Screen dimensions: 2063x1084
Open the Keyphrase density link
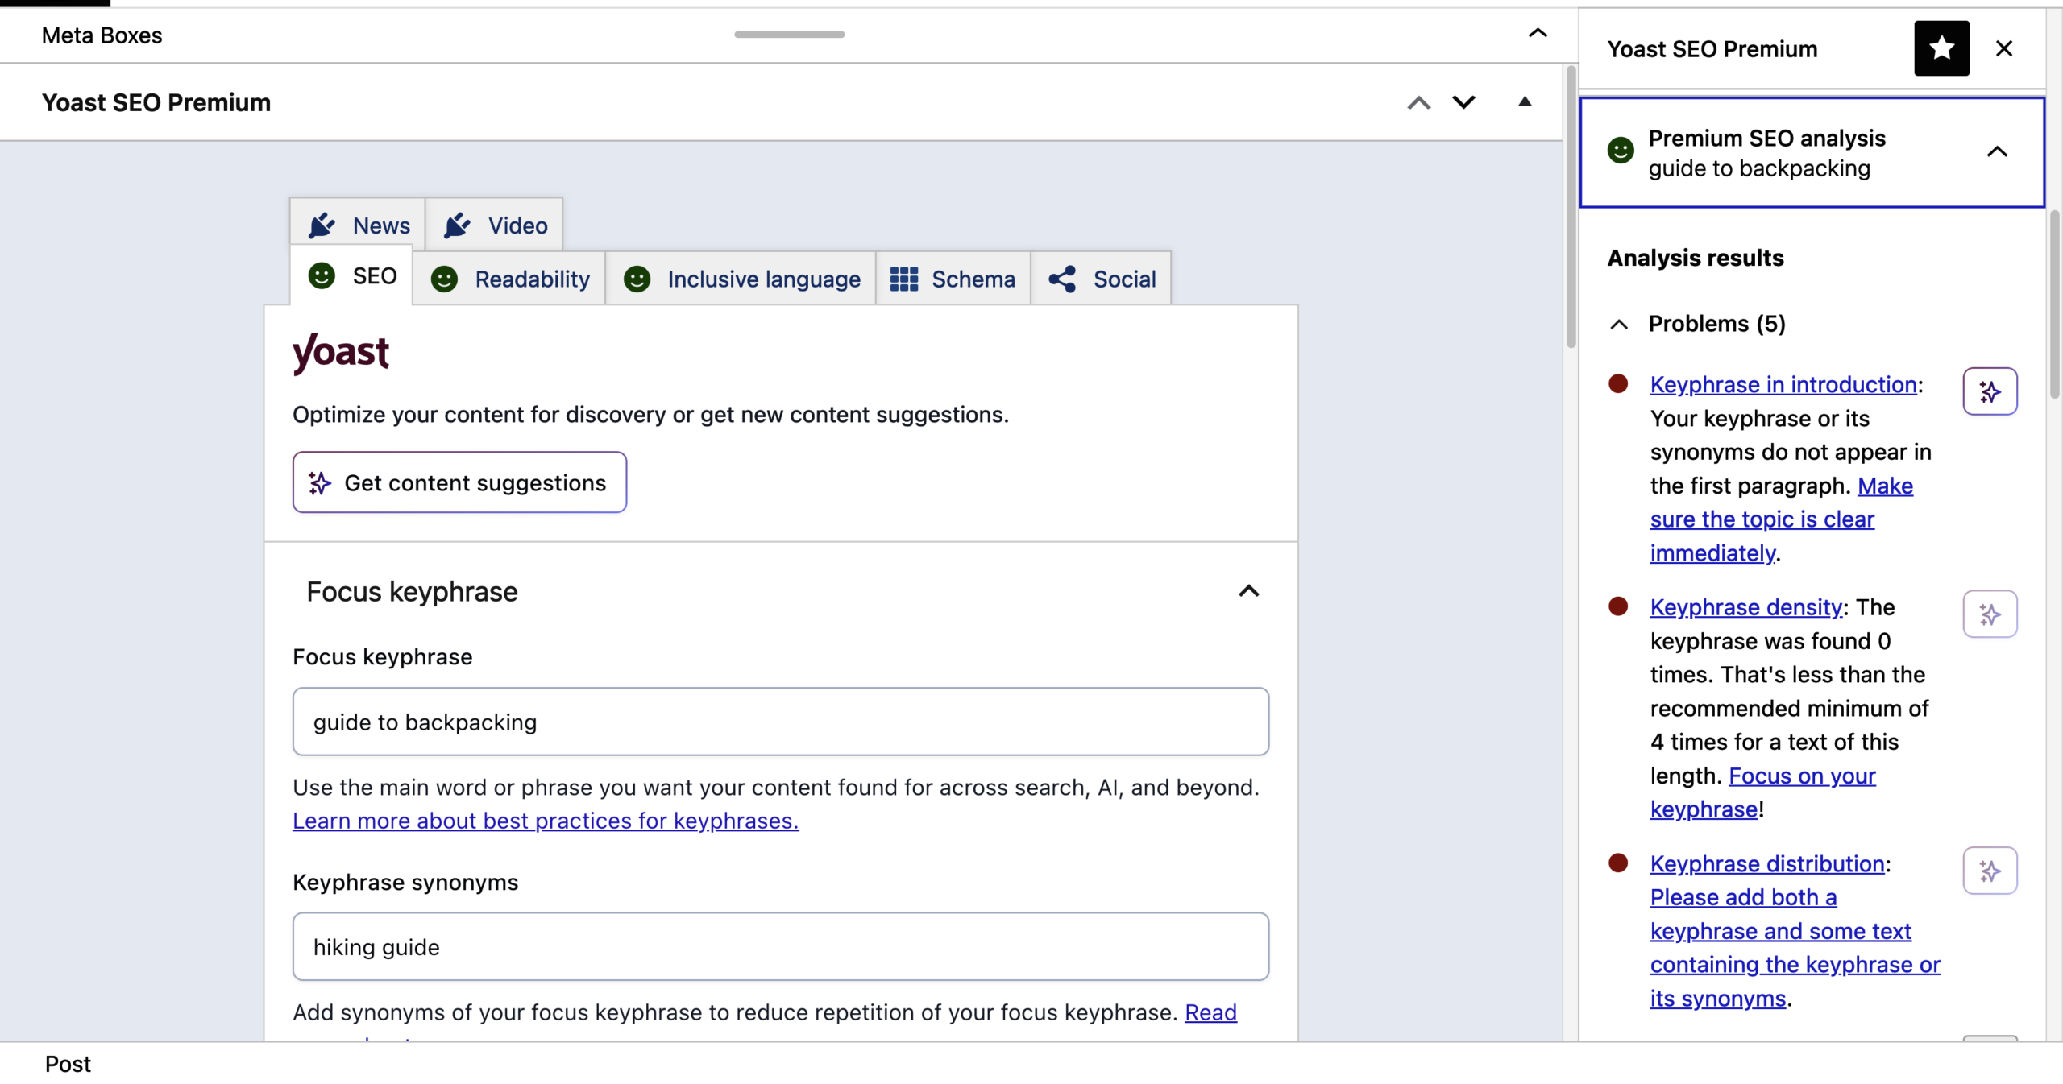click(1746, 606)
